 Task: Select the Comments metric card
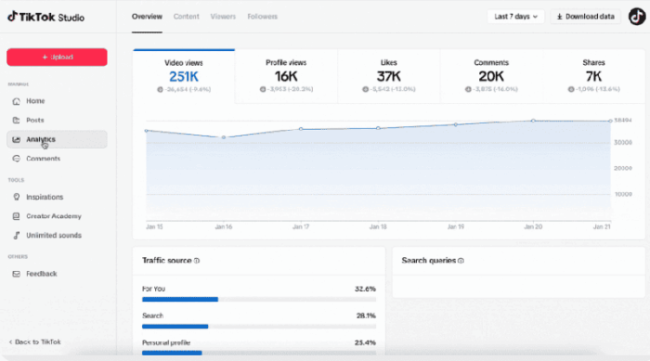coord(491,76)
